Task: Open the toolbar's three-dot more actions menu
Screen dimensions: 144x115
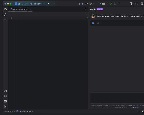Action: [x=120, y=4]
